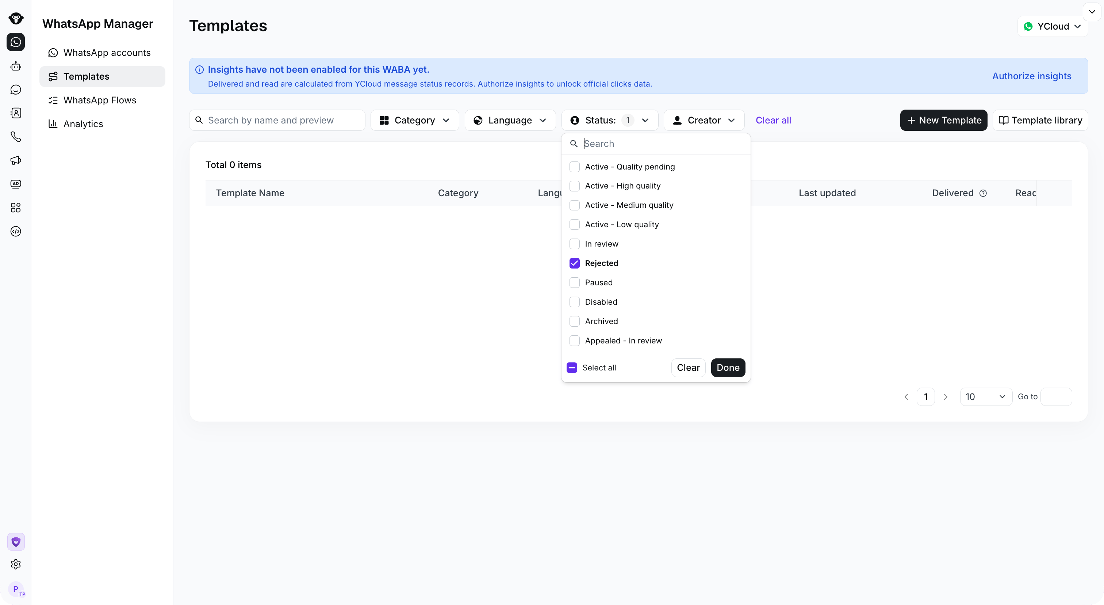Screen dimensions: 1104x605
Task: Open Analytics menu item
Action: [x=102, y=124]
